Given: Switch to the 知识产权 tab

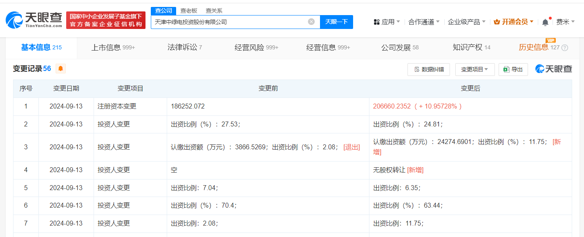Looking at the screenshot, I should tap(467, 47).
